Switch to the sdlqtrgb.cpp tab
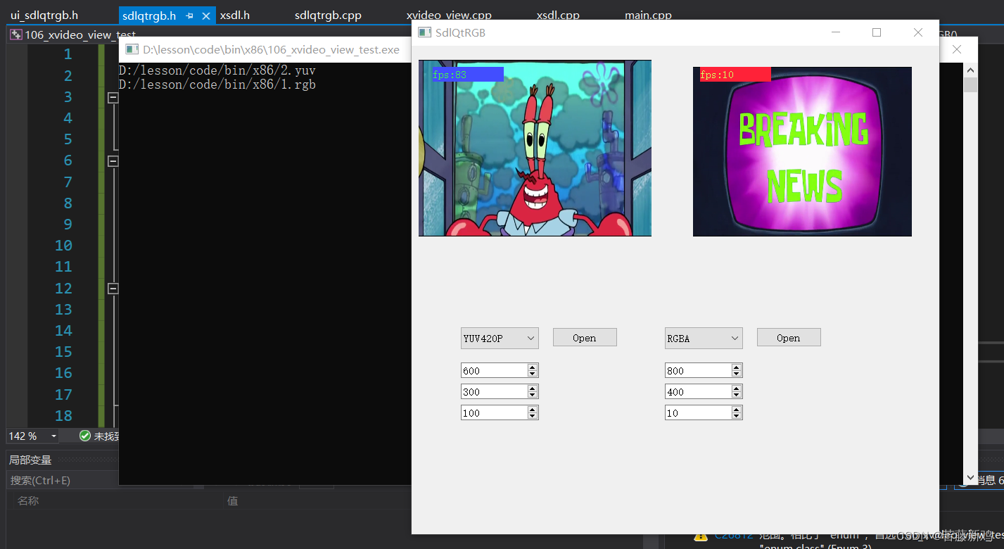This screenshot has width=1004, height=549. pos(328,15)
